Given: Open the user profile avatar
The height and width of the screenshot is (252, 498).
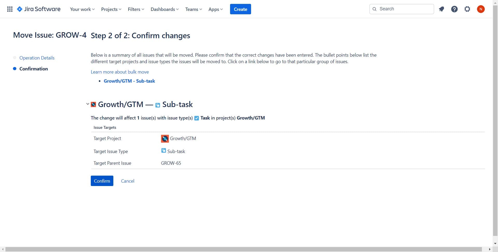Looking at the screenshot, I should pyautogui.click(x=481, y=9).
